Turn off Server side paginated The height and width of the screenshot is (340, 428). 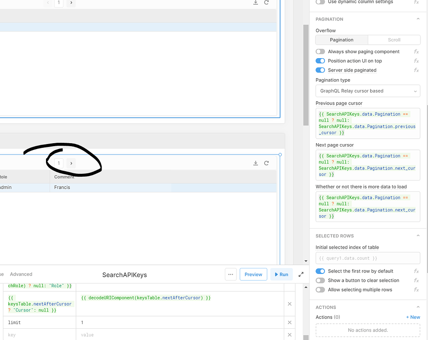coord(320,70)
